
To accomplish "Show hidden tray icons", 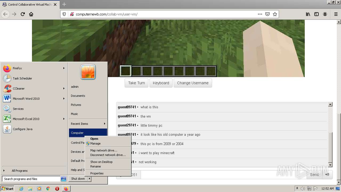I will tap(297, 189).
